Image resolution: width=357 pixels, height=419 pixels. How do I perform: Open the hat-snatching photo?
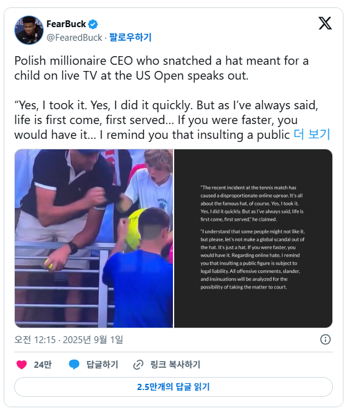94,238
